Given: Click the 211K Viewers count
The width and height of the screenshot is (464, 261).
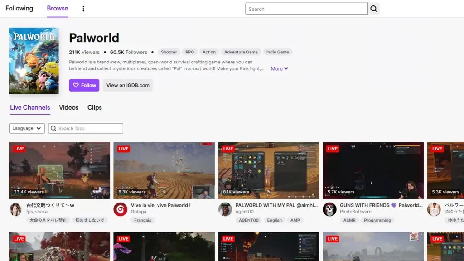Looking at the screenshot, I should [84, 52].
